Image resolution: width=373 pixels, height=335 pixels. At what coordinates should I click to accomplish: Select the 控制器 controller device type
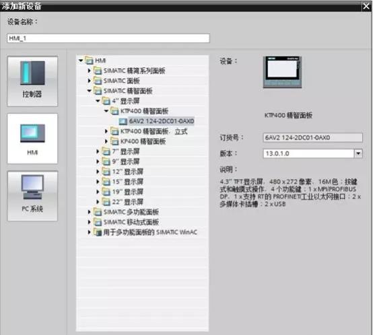[32, 81]
